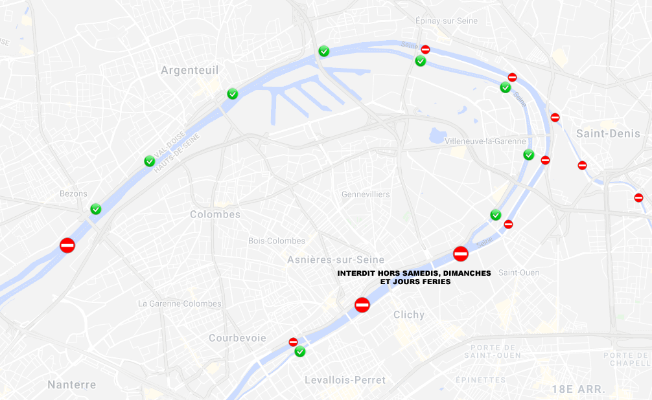Click the red no-entry marker below Épinay-sur-Seine
This screenshot has height=400, width=652.
tap(425, 50)
